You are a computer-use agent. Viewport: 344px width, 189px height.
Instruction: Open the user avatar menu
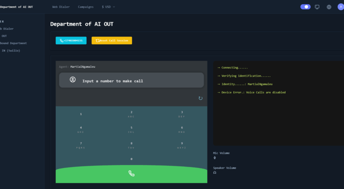point(341,7)
